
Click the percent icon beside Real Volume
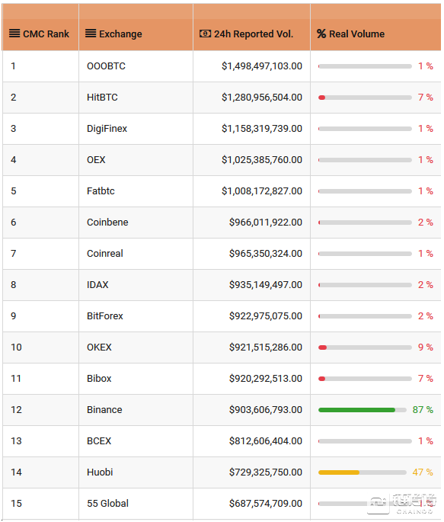321,34
